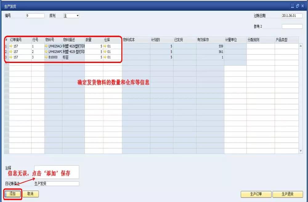The width and height of the screenshot is (308, 202).
Task: Expand the 序列 dropdown showing 主
Action: point(77,16)
